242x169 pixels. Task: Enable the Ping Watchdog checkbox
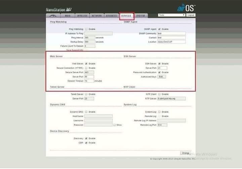pos(86,29)
